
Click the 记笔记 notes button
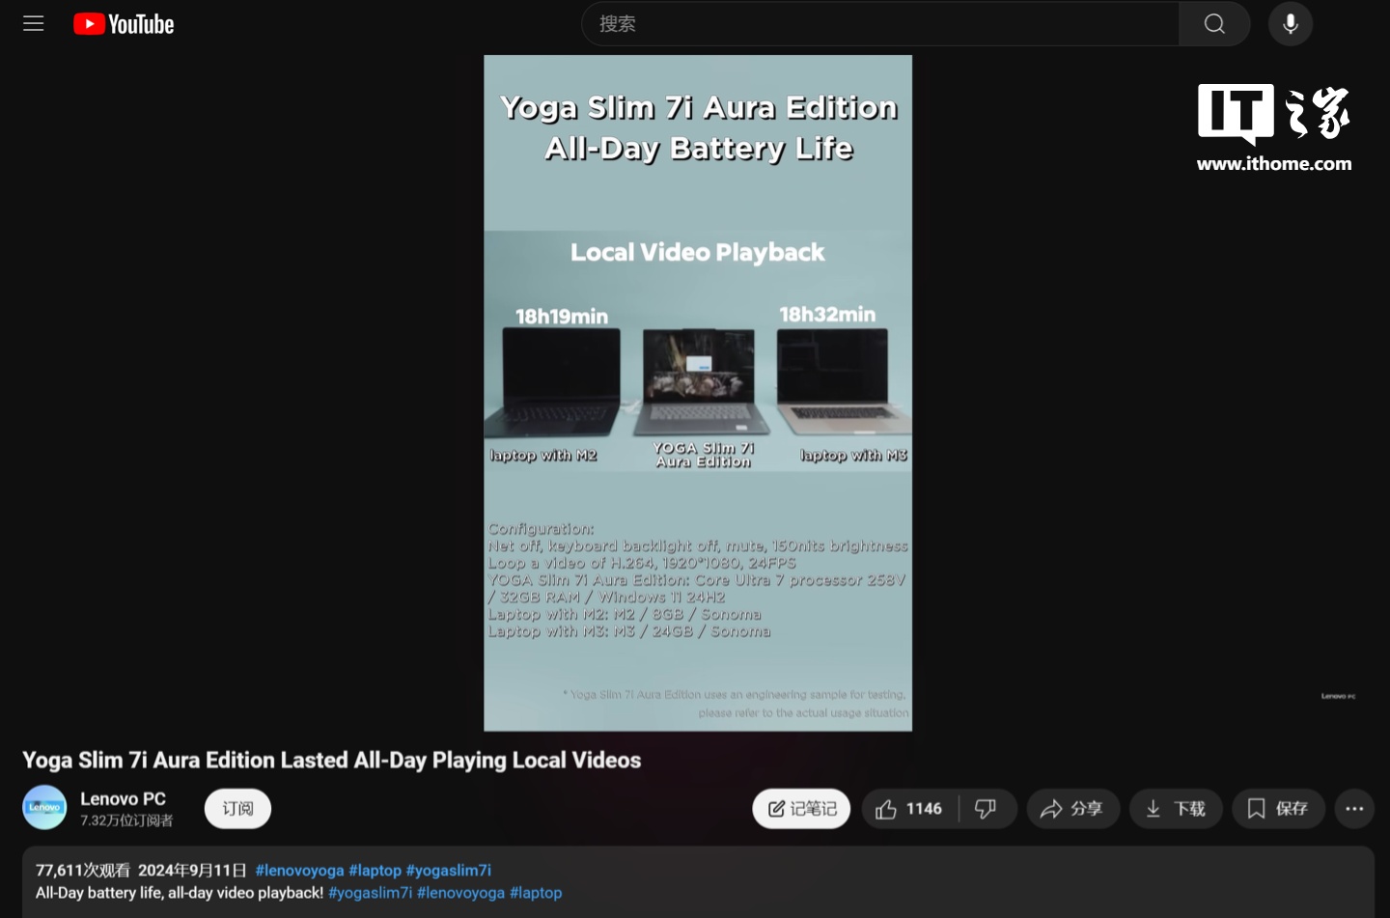(801, 809)
